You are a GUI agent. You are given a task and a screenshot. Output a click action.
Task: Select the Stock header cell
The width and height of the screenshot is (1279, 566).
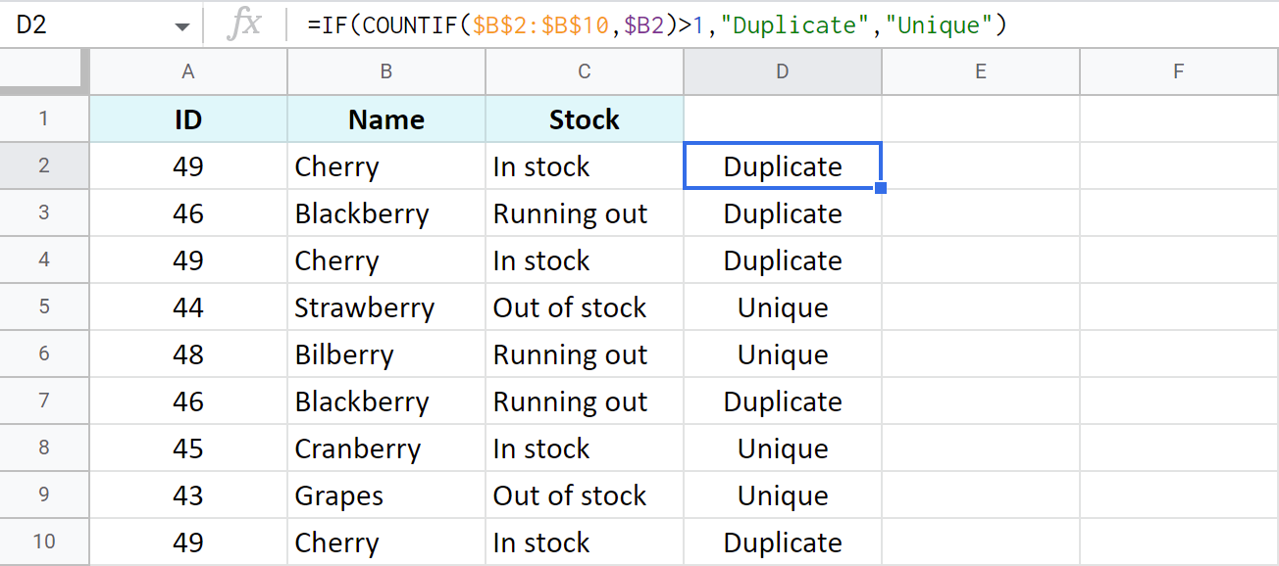point(584,118)
